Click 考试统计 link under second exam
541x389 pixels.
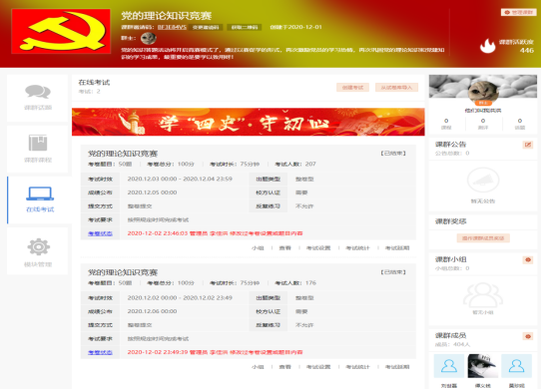357,367
